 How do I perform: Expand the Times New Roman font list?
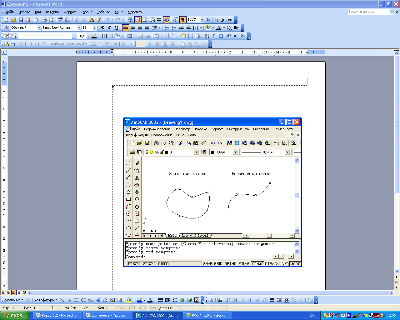[79, 28]
